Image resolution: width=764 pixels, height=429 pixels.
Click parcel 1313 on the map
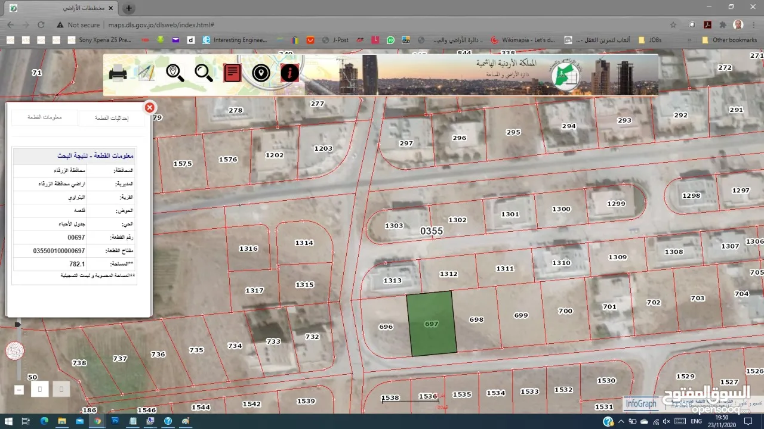click(392, 280)
